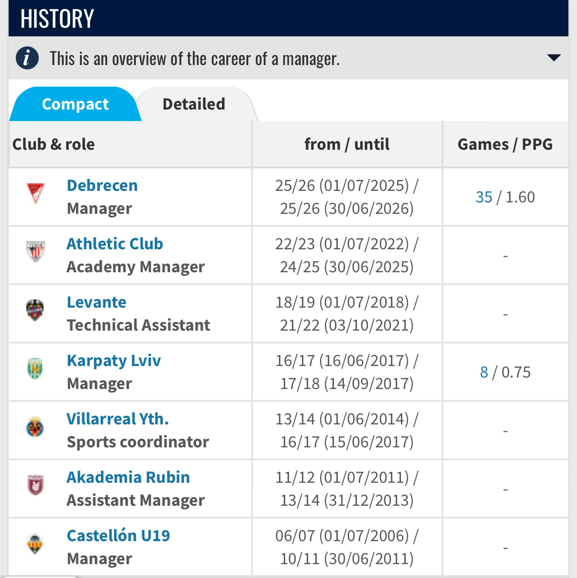The image size is (577, 578).
Task: Click the Akademia Rubin crest icon
Action: 35,485
